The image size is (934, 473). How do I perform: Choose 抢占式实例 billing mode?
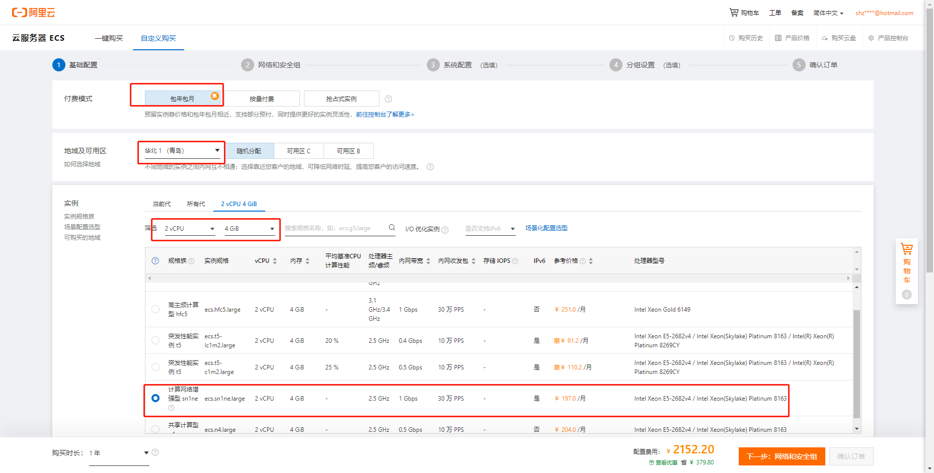341,99
